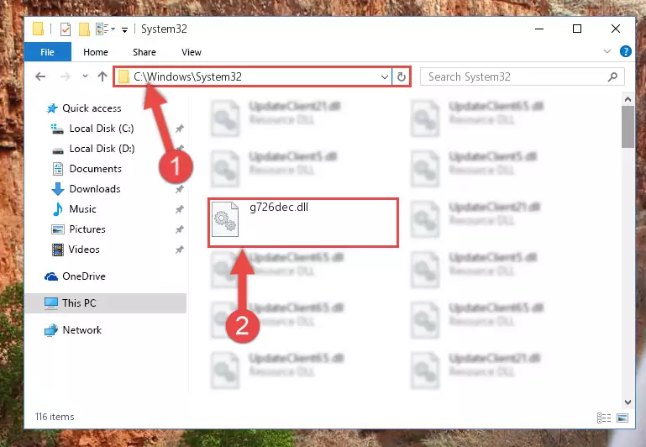Click the New folder quick access icon

(x=85, y=29)
